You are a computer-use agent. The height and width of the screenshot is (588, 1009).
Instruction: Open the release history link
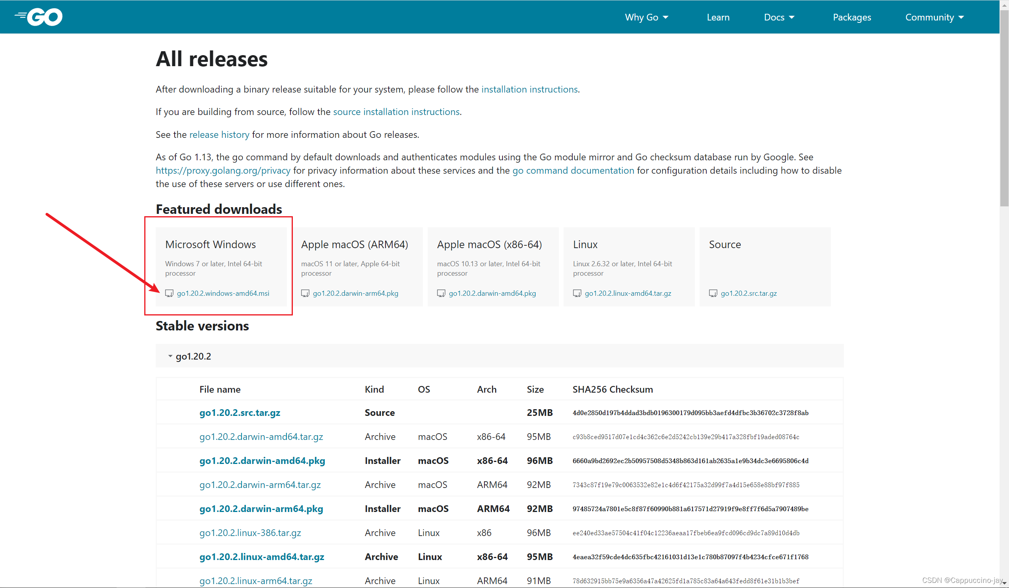(219, 134)
